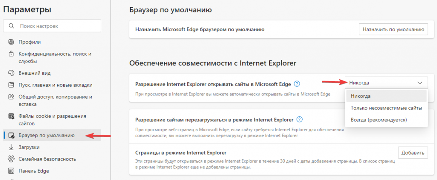Click the Пуск, главная и новые вкладки icon
The width and height of the screenshot is (437, 180).
pos(11,85)
